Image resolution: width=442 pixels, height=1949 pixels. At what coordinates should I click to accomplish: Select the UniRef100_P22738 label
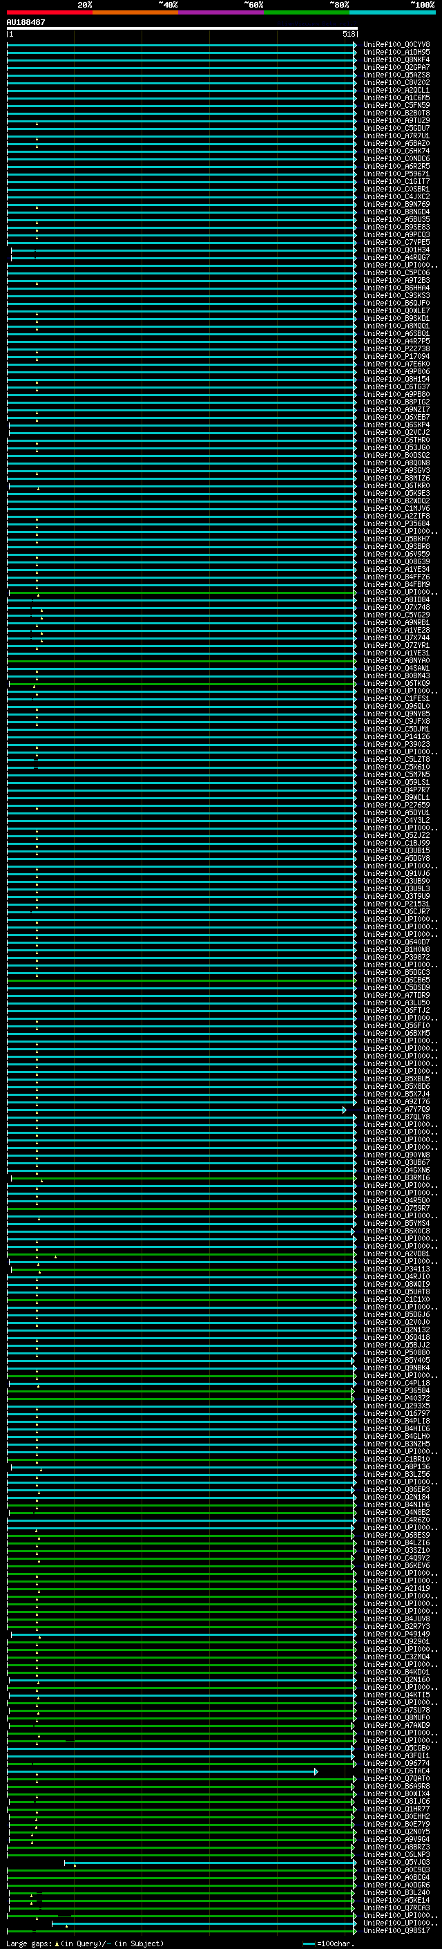click(x=396, y=348)
